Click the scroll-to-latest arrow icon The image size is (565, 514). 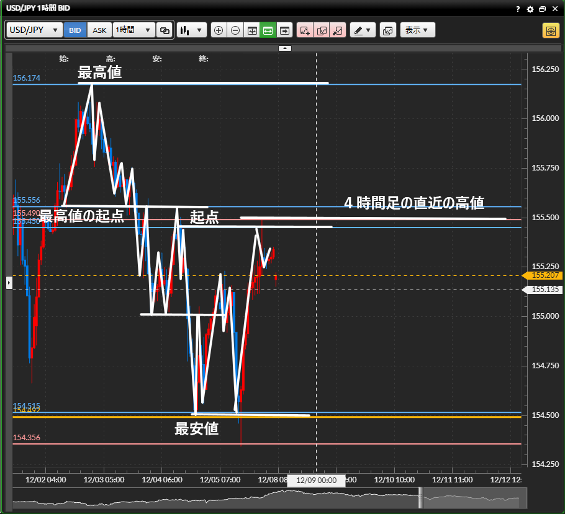pos(284,30)
